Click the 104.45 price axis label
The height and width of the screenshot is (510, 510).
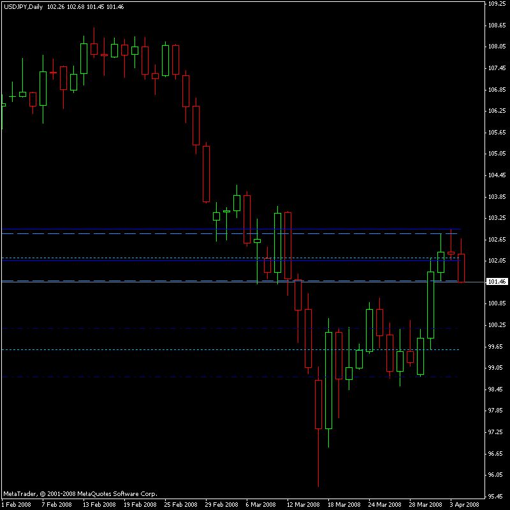[x=497, y=175]
